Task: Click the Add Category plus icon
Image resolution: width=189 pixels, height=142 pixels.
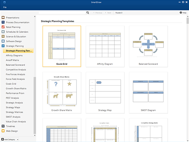Action: click(x=3, y=139)
